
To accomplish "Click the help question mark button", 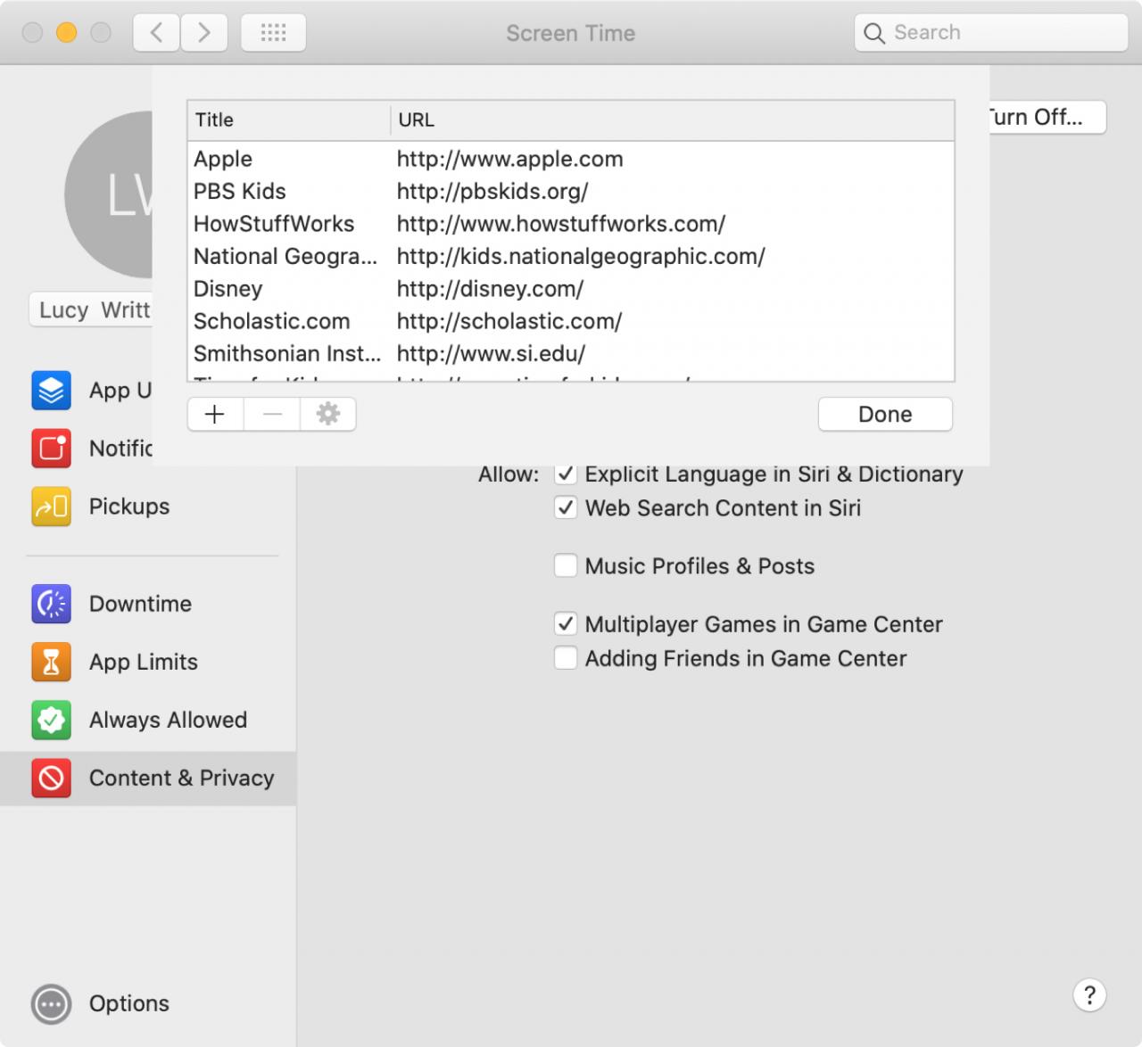I will [x=1089, y=994].
